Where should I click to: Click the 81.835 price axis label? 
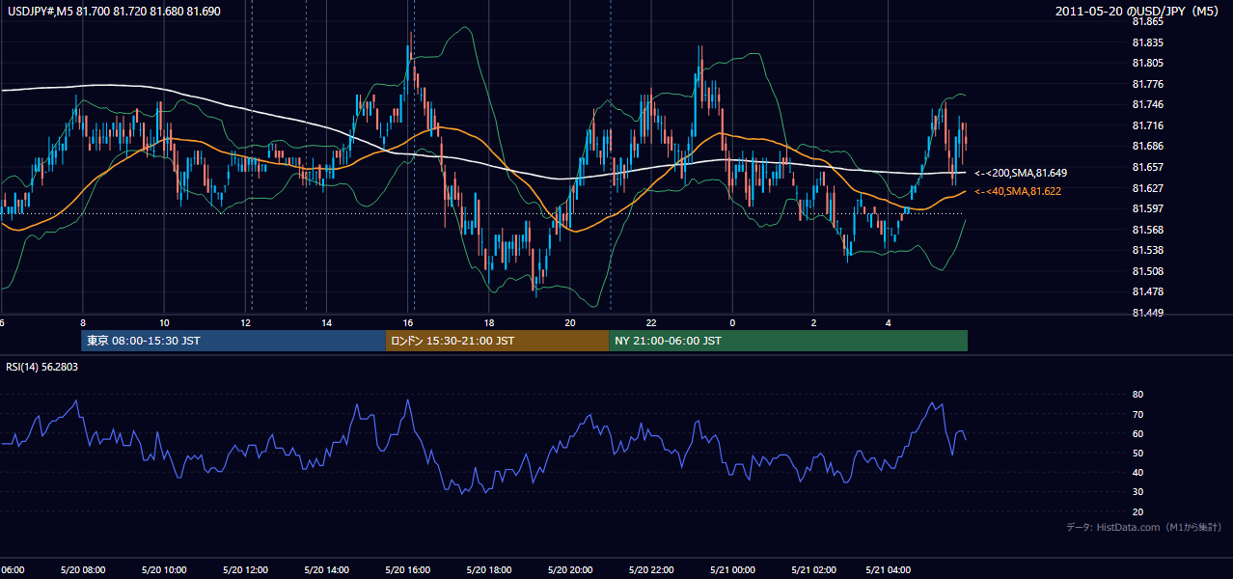(x=1146, y=42)
